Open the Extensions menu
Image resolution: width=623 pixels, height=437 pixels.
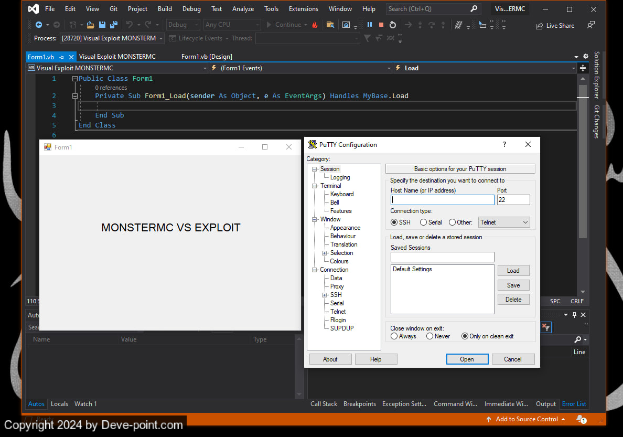303,9
